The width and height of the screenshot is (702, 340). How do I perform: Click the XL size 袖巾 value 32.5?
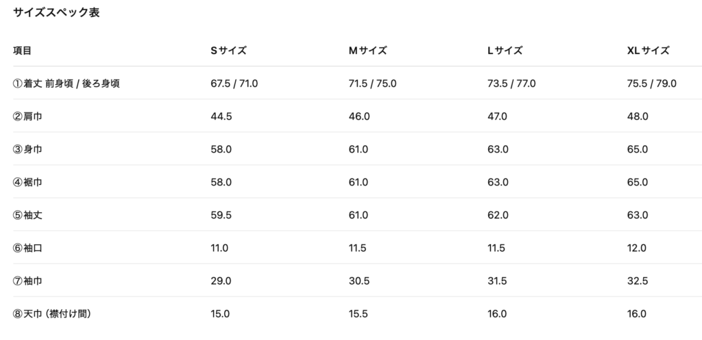tap(638, 281)
